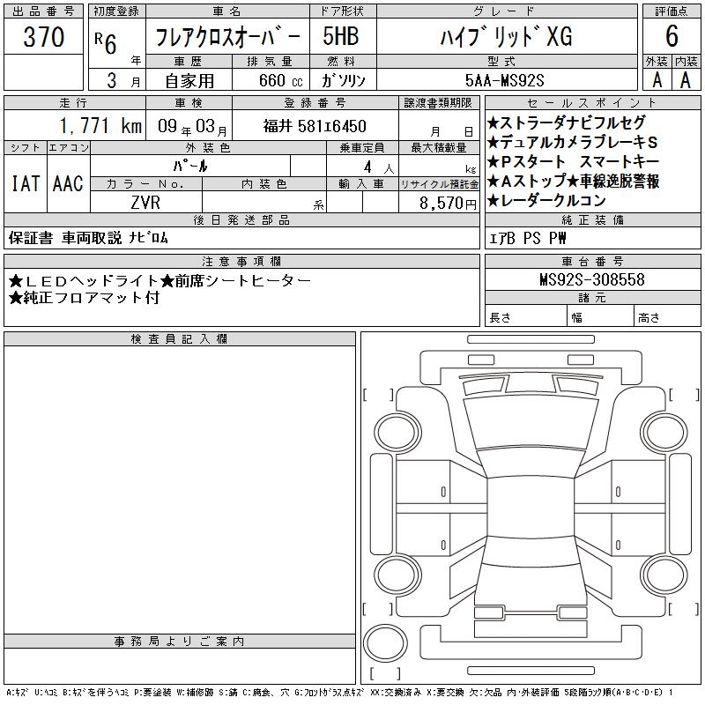Viewport: 705px width, 705px height.
Task: Select the 車台番号 header
Action: click(x=592, y=262)
